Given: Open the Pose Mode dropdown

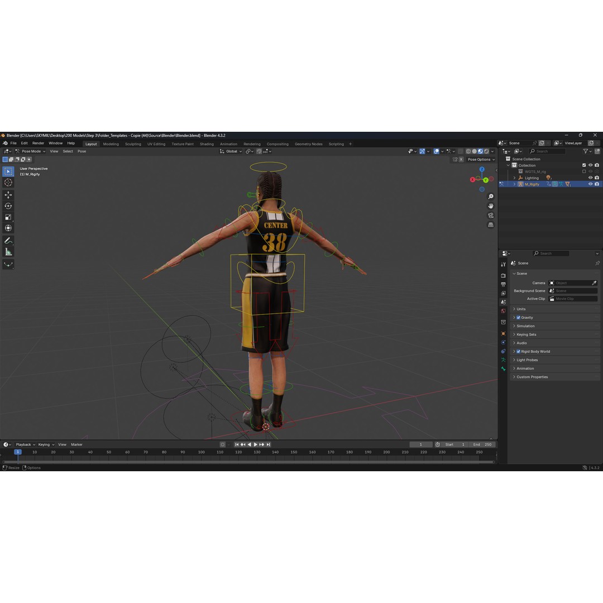Looking at the screenshot, I should [x=30, y=151].
